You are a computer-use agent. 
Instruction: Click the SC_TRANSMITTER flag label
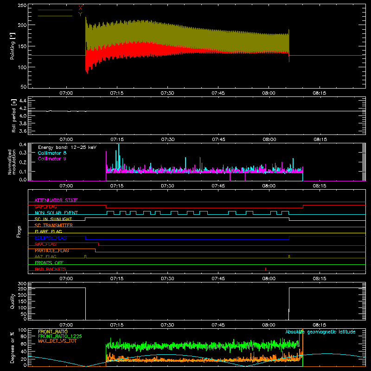tap(53, 225)
